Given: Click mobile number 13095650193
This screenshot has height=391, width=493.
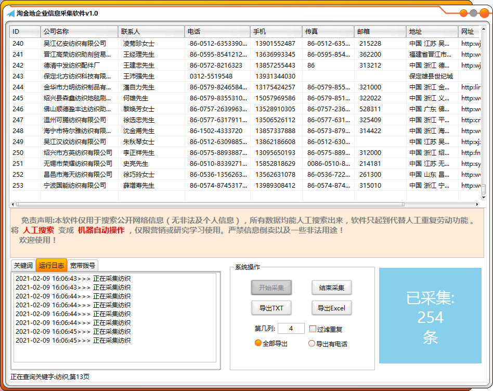Looking at the screenshot, I should coord(275,153).
